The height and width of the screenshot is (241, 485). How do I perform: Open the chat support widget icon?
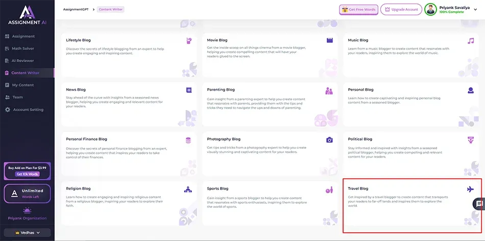[x=479, y=204]
